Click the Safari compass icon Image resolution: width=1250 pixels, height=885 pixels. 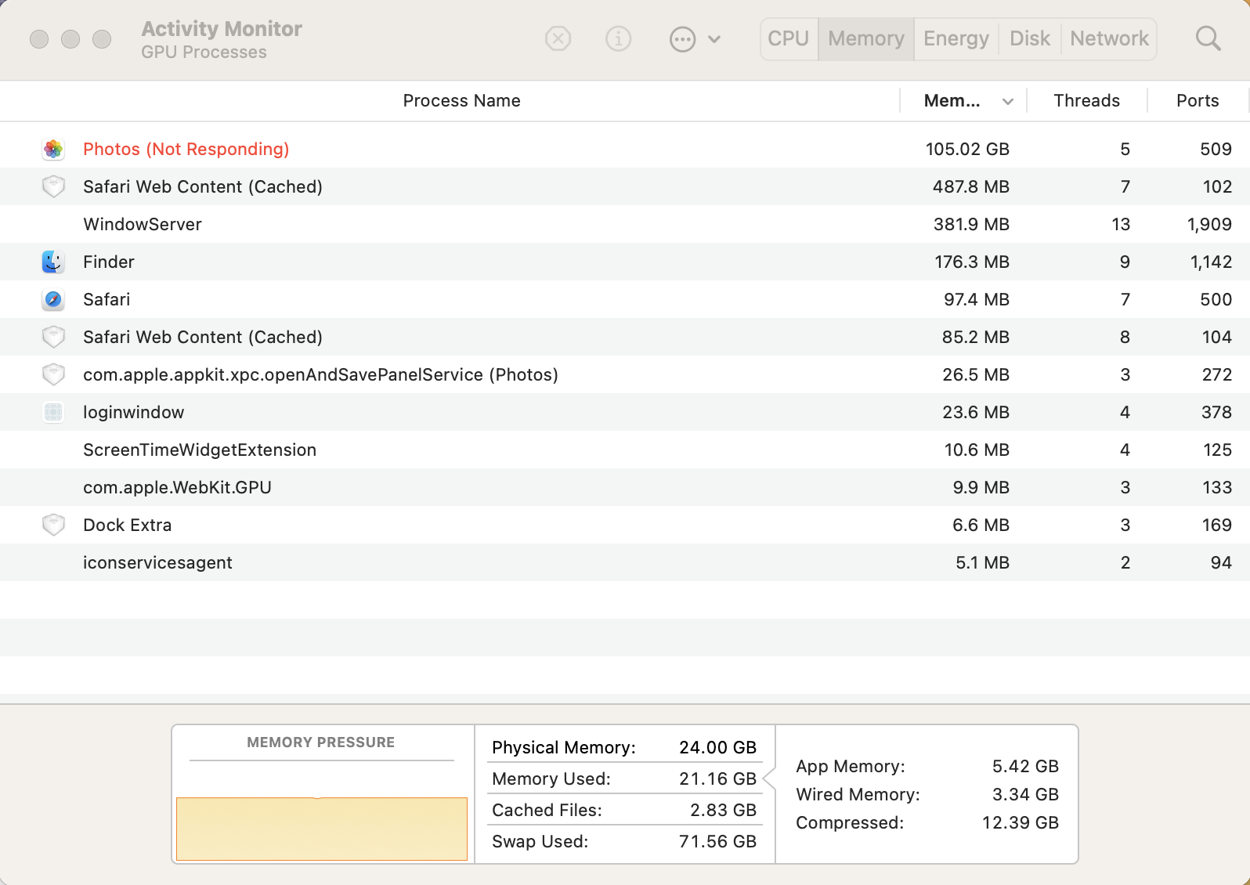click(53, 299)
